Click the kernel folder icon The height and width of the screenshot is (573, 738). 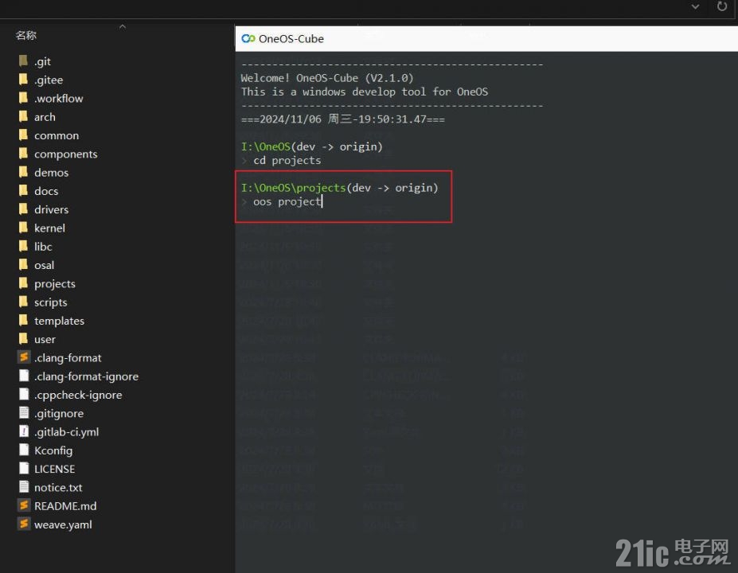tap(23, 228)
